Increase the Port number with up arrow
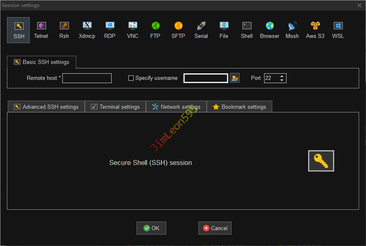The height and width of the screenshot is (246, 366). (282, 76)
